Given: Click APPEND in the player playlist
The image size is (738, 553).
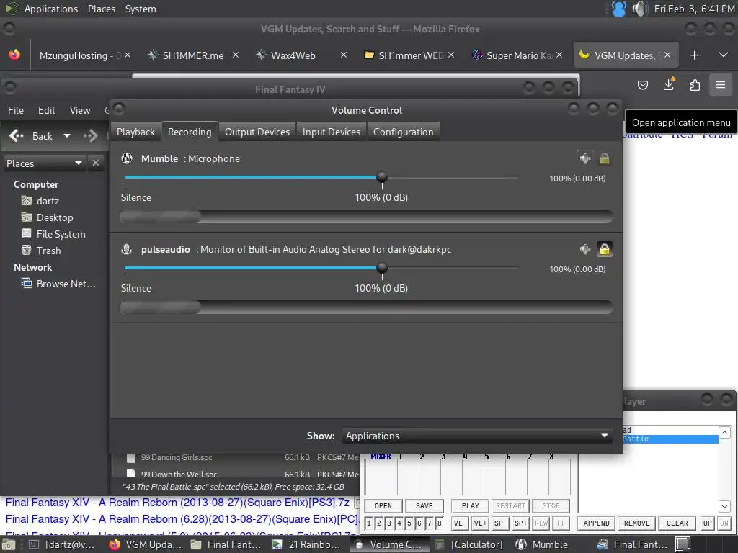Looking at the screenshot, I should point(596,523).
